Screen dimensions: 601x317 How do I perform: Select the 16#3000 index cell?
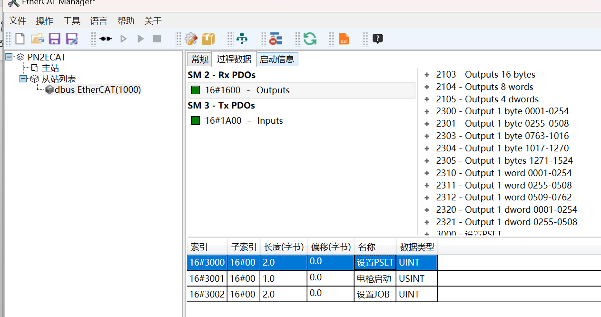pyautogui.click(x=207, y=262)
